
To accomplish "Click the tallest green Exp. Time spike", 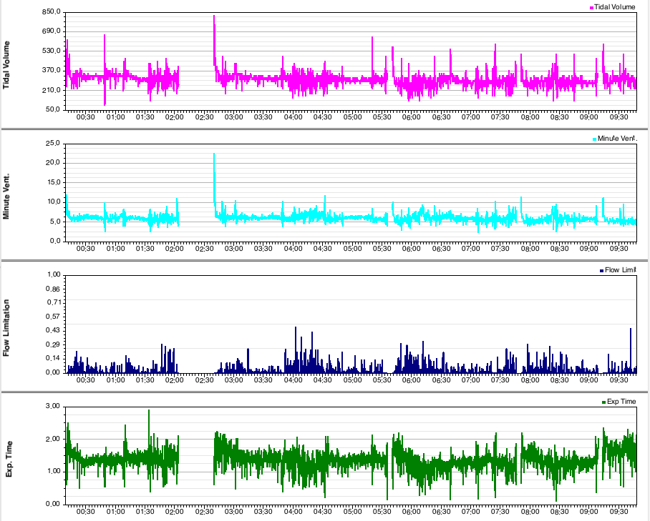I will click(x=149, y=430).
